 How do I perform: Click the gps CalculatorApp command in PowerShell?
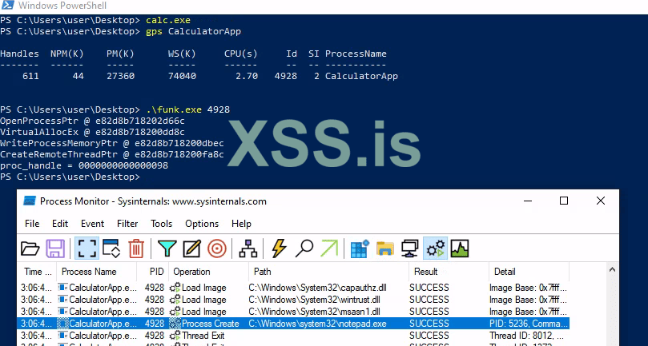point(193,31)
